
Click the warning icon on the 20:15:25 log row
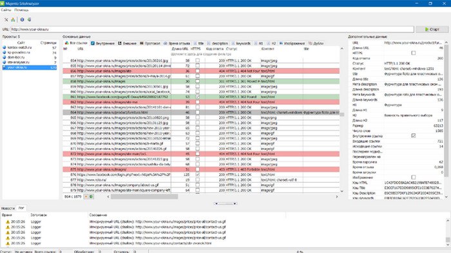[x=8, y=243]
